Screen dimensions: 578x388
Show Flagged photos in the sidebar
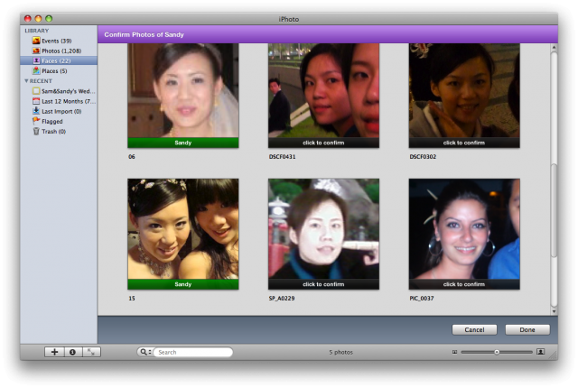(x=56, y=121)
